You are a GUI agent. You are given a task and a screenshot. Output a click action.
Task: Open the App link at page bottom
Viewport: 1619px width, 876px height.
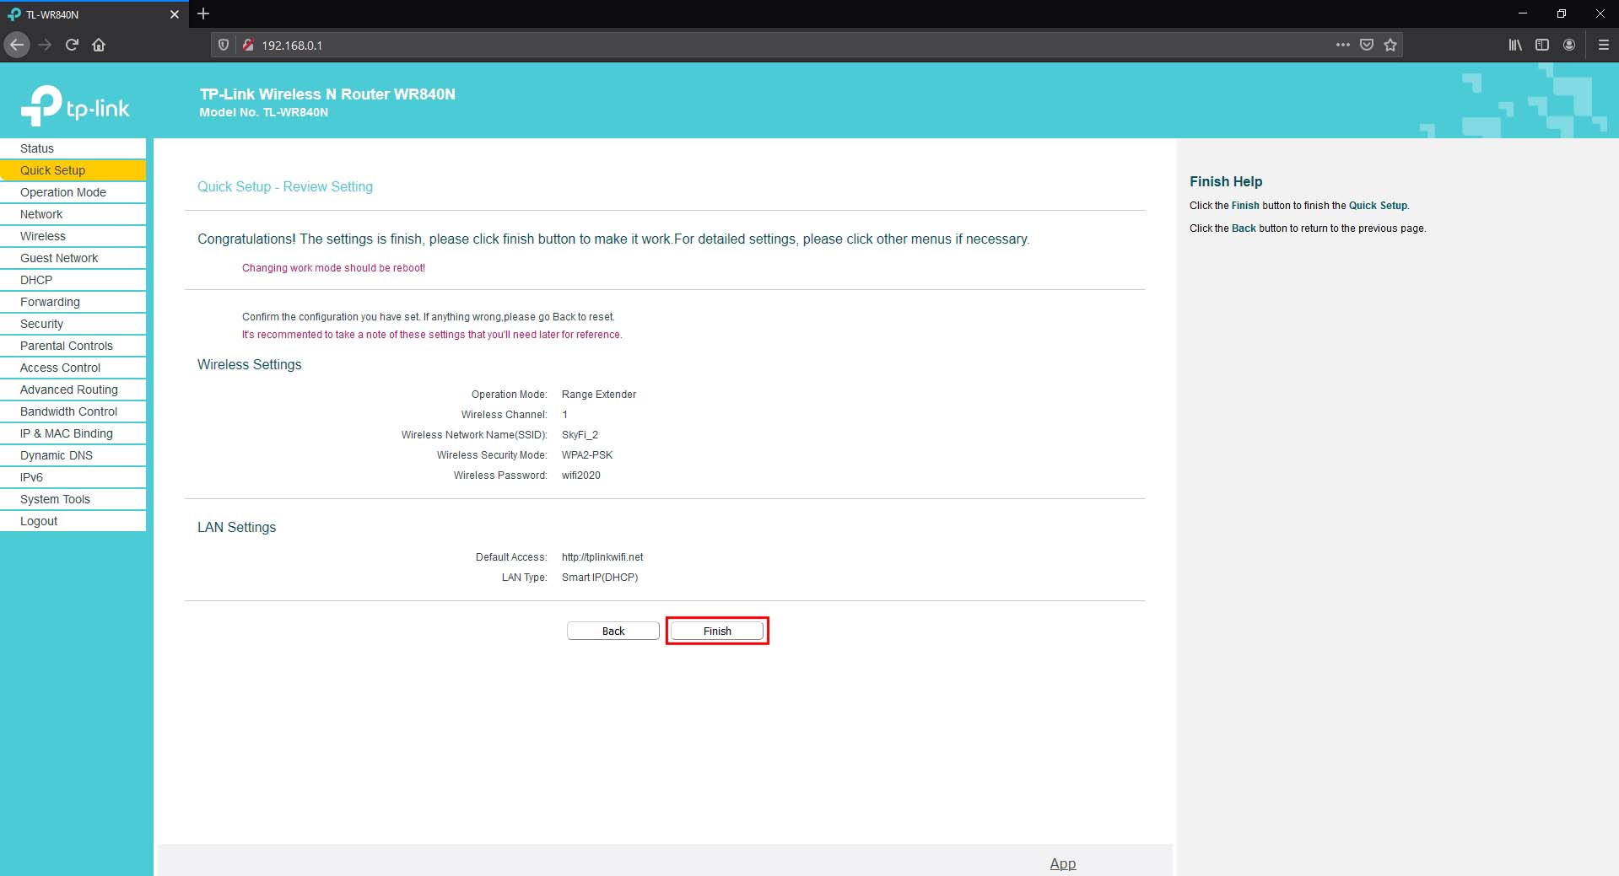[x=1062, y=863]
